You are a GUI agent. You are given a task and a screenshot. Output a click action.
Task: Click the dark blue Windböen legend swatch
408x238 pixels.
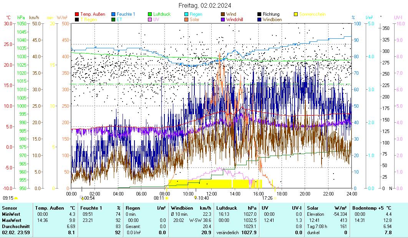[x=259, y=20]
